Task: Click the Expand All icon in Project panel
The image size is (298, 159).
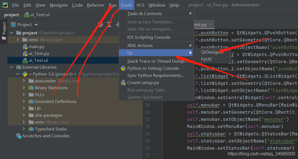Action: (x=109, y=25)
